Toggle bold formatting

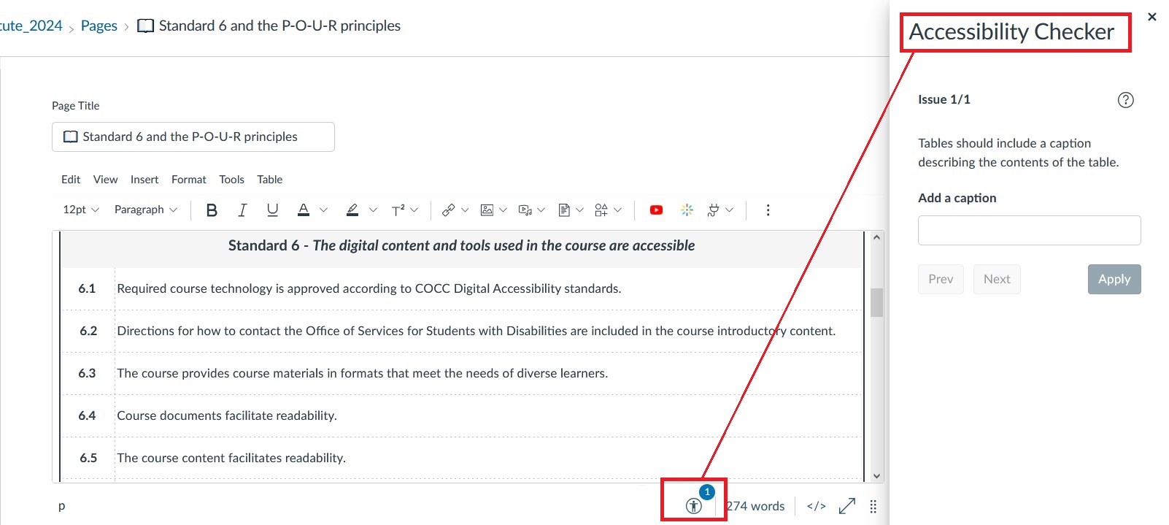point(212,210)
